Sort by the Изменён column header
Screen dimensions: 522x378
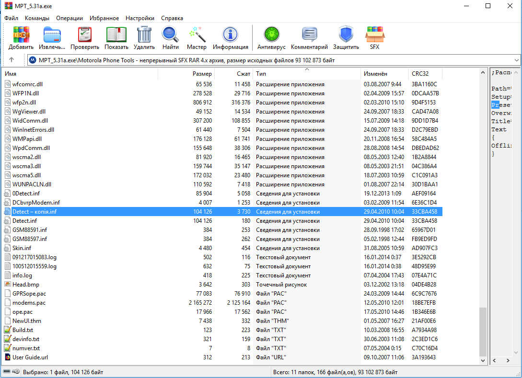point(384,73)
